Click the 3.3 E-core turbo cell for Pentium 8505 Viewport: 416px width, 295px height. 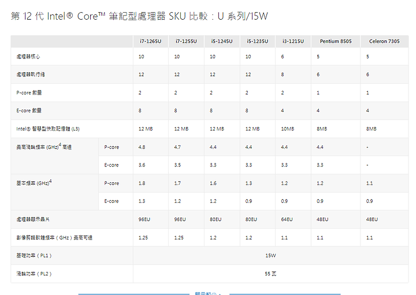[x=320, y=165]
